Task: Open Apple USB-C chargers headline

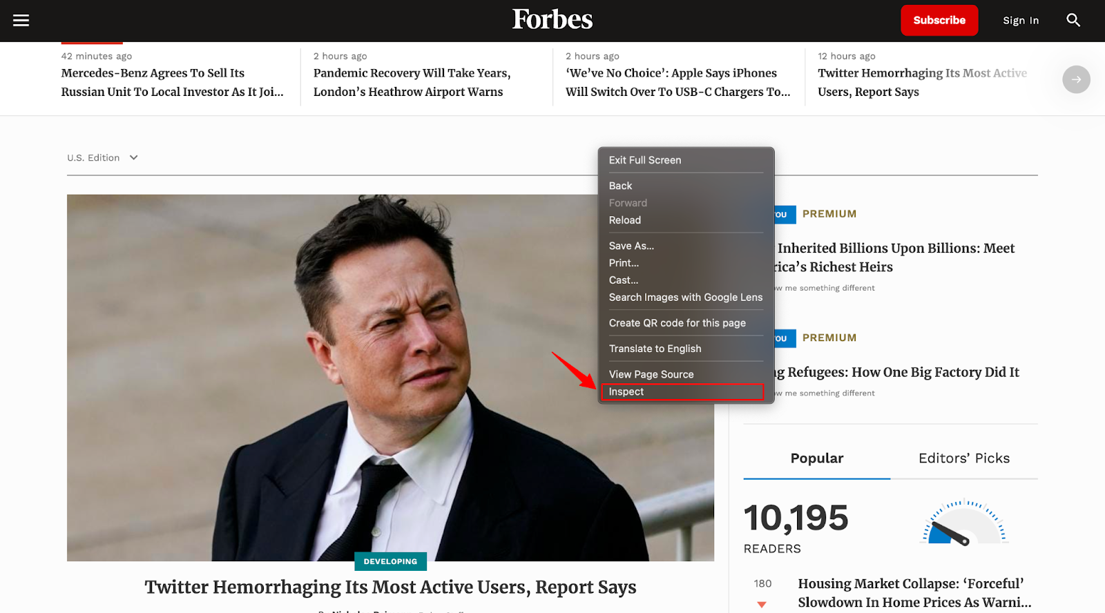Action: click(x=678, y=82)
